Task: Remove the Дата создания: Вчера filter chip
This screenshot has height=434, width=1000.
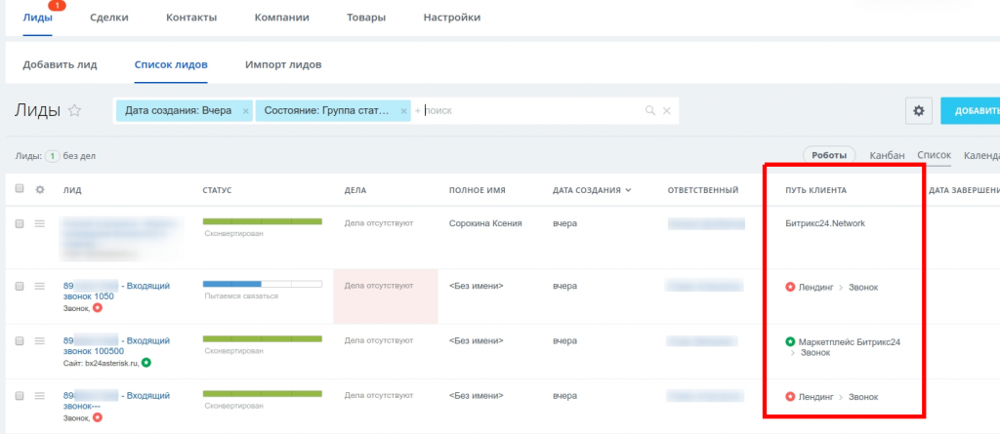Action: pos(246,111)
